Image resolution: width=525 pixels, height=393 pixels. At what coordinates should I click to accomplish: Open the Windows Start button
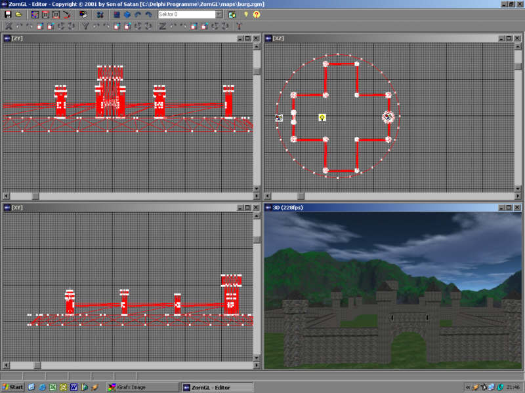[13, 387]
